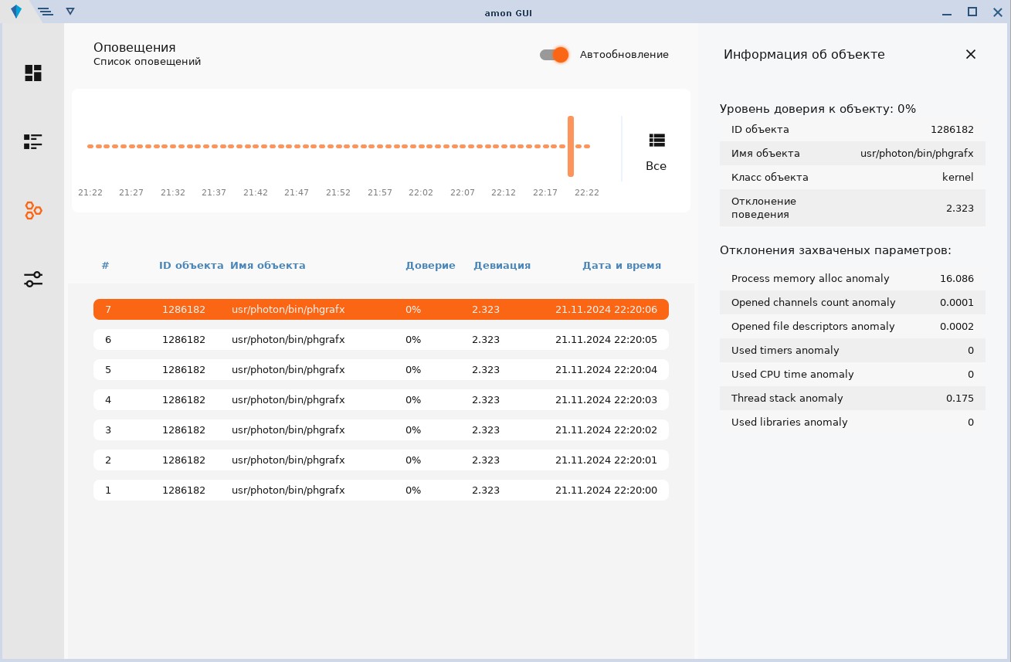The image size is (1011, 662).
Task: Select 'Process memory alloc anomaly' row
Action: [852, 279]
